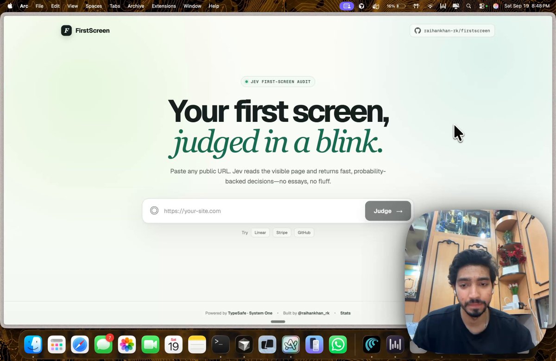The width and height of the screenshot is (556, 361).
Task: Open the Tabs menu
Action: tap(115, 6)
